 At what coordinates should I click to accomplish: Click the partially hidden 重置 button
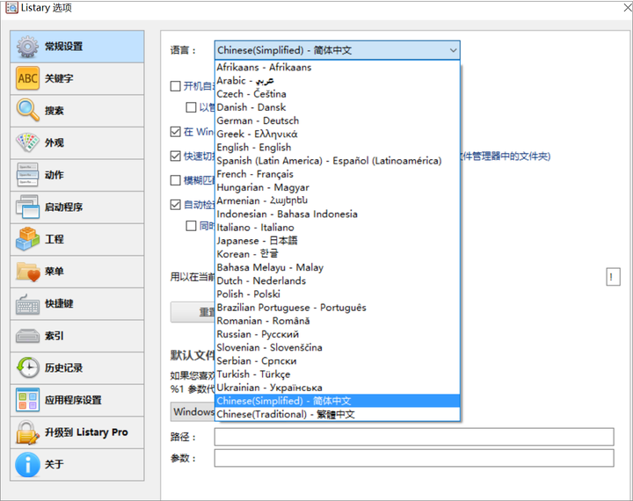[193, 312]
